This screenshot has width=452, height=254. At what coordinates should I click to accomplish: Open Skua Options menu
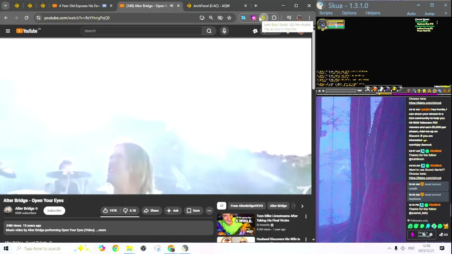[349, 13]
